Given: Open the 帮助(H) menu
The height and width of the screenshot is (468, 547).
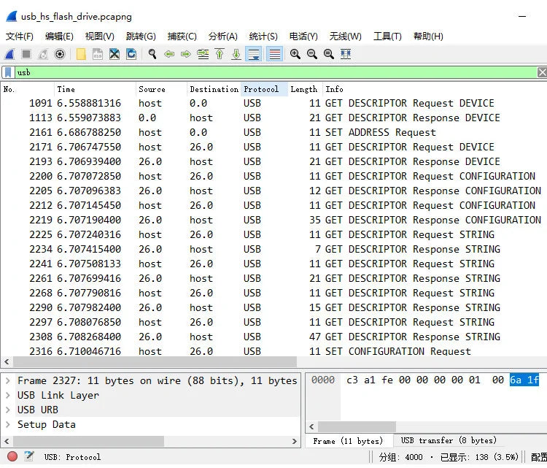Looking at the screenshot, I should [x=428, y=37].
